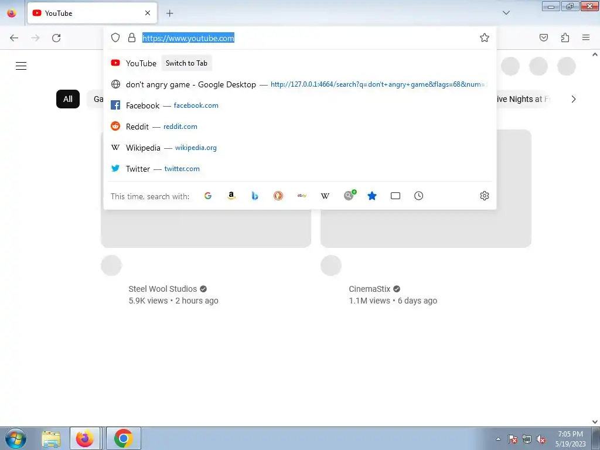Click page scrollbar down arrow
This screenshot has width=600, height=450.
pos(595,422)
